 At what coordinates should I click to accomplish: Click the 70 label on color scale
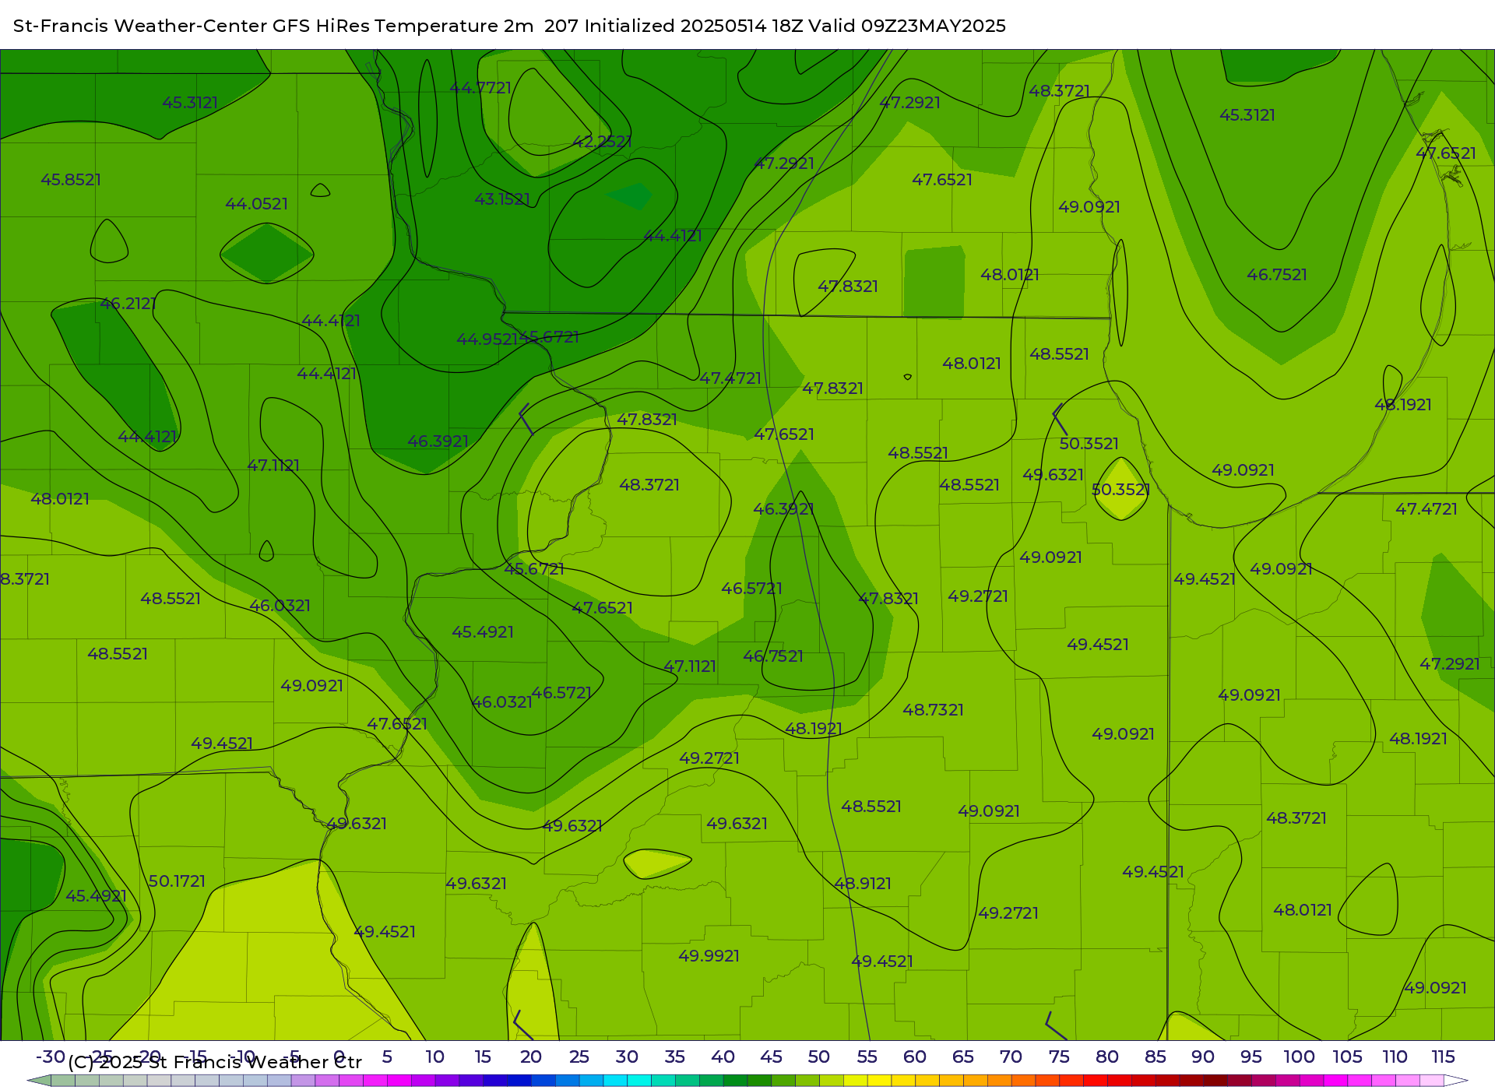click(x=1011, y=1057)
